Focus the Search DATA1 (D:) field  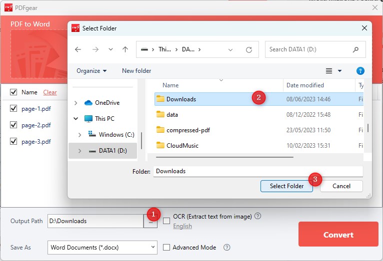coord(315,49)
